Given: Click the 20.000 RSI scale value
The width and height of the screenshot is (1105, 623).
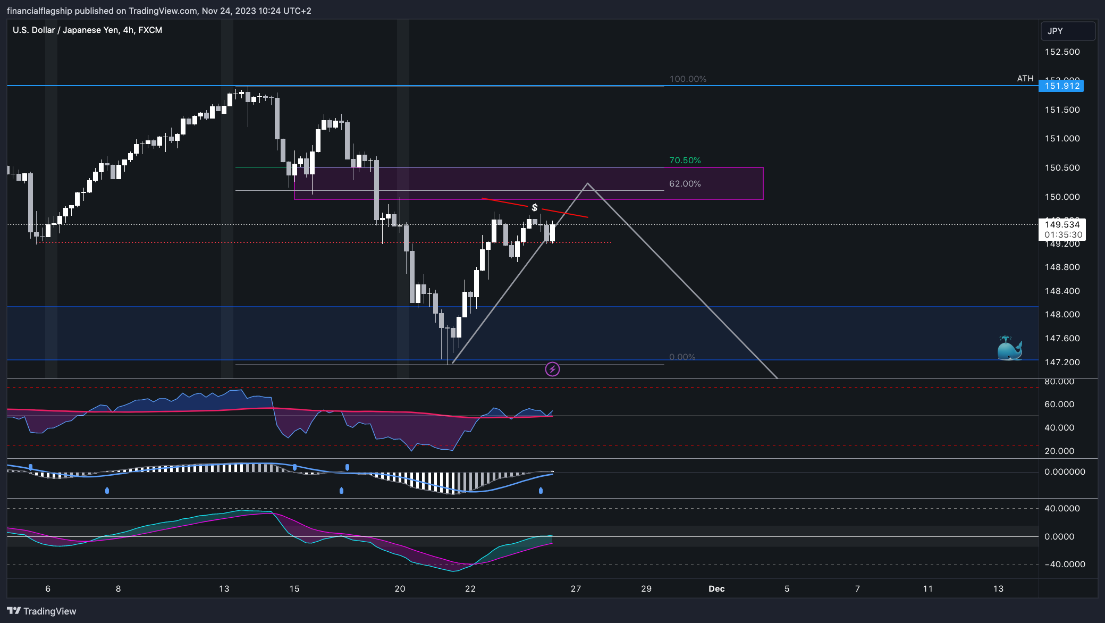Looking at the screenshot, I should point(1059,451).
